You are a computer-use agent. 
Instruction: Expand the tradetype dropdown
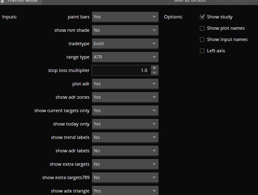[125, 44]
